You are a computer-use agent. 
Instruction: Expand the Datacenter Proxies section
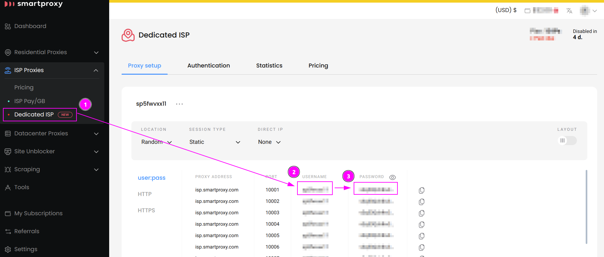(x=96, y=134)
